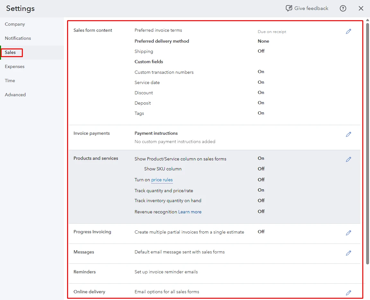
Task: Turn off Custom transaction numbers
Action: click(261, 72)
